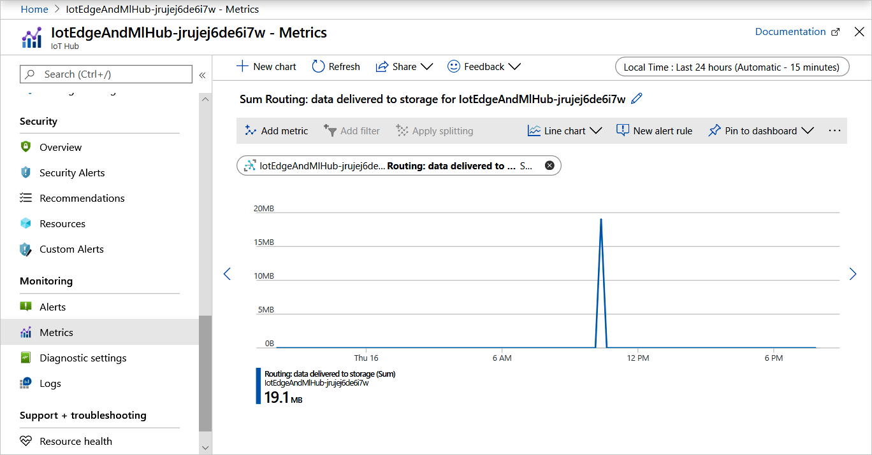Viewport: 872px width, 455px height.
Task: Click the chart's next time range arrow
Action: (x=853, y=274)
